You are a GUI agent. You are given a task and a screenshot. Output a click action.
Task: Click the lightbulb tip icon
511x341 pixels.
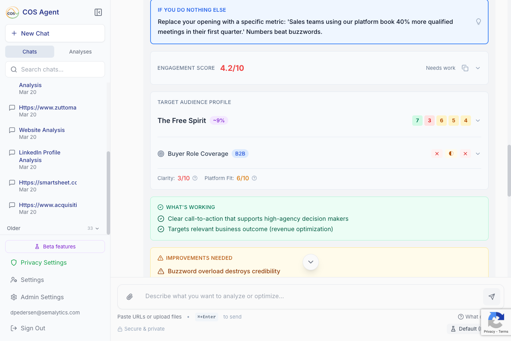479,22
